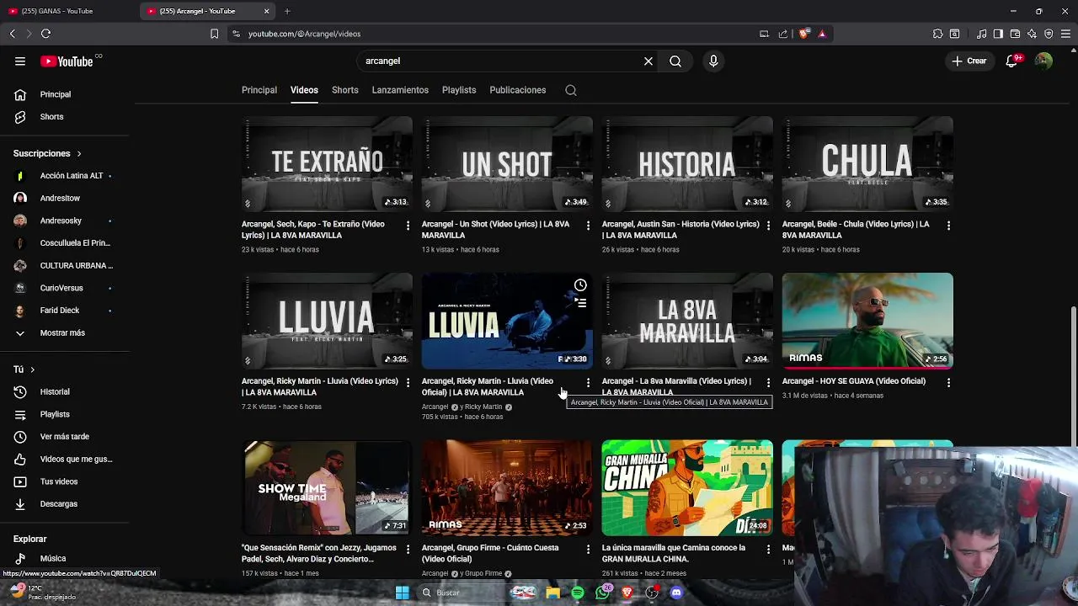1078x606 pixels.
Task: Add Lluvia Video Oficial to queue
Action: click(580, 303)
